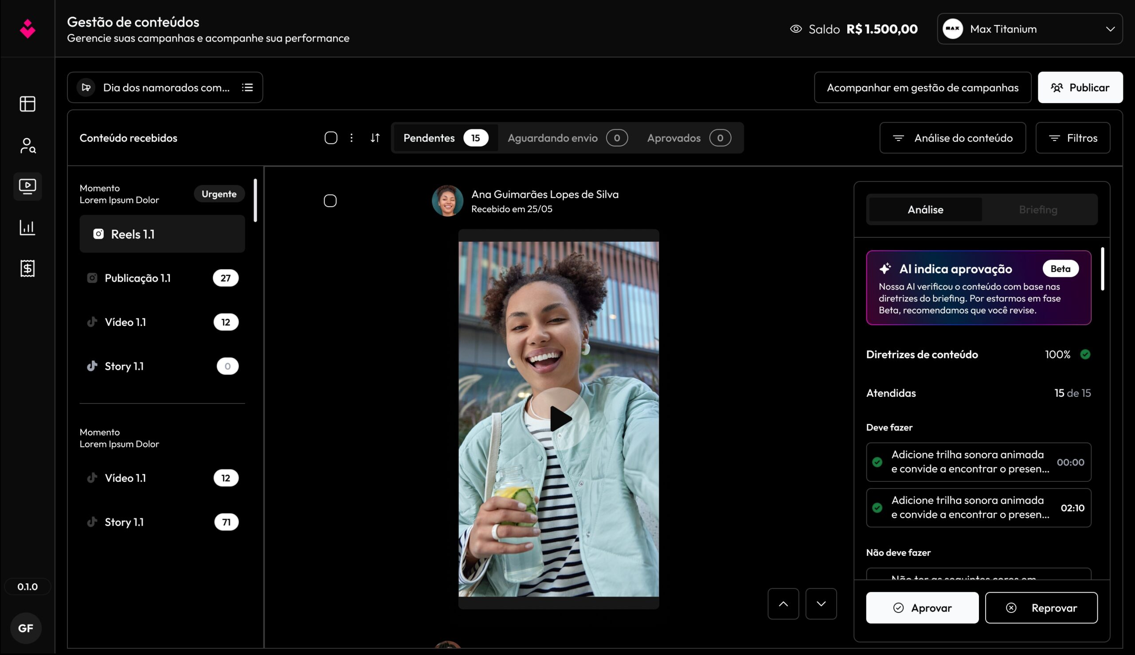Play the Ana Guimarães video
1135x655 pixels.
tap(560, 419)
